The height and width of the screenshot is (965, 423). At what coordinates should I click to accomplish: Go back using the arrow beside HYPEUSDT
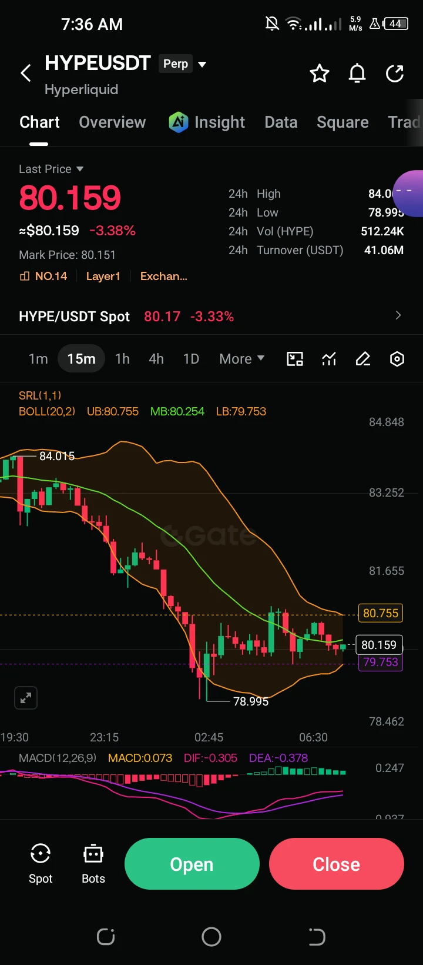(x=26, y=74)
